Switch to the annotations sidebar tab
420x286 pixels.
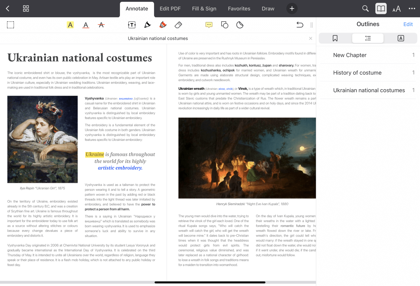tap(401, 38)
